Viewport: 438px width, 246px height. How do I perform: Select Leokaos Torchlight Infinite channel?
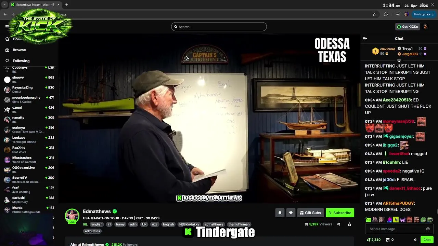click(x=29, y=139)
